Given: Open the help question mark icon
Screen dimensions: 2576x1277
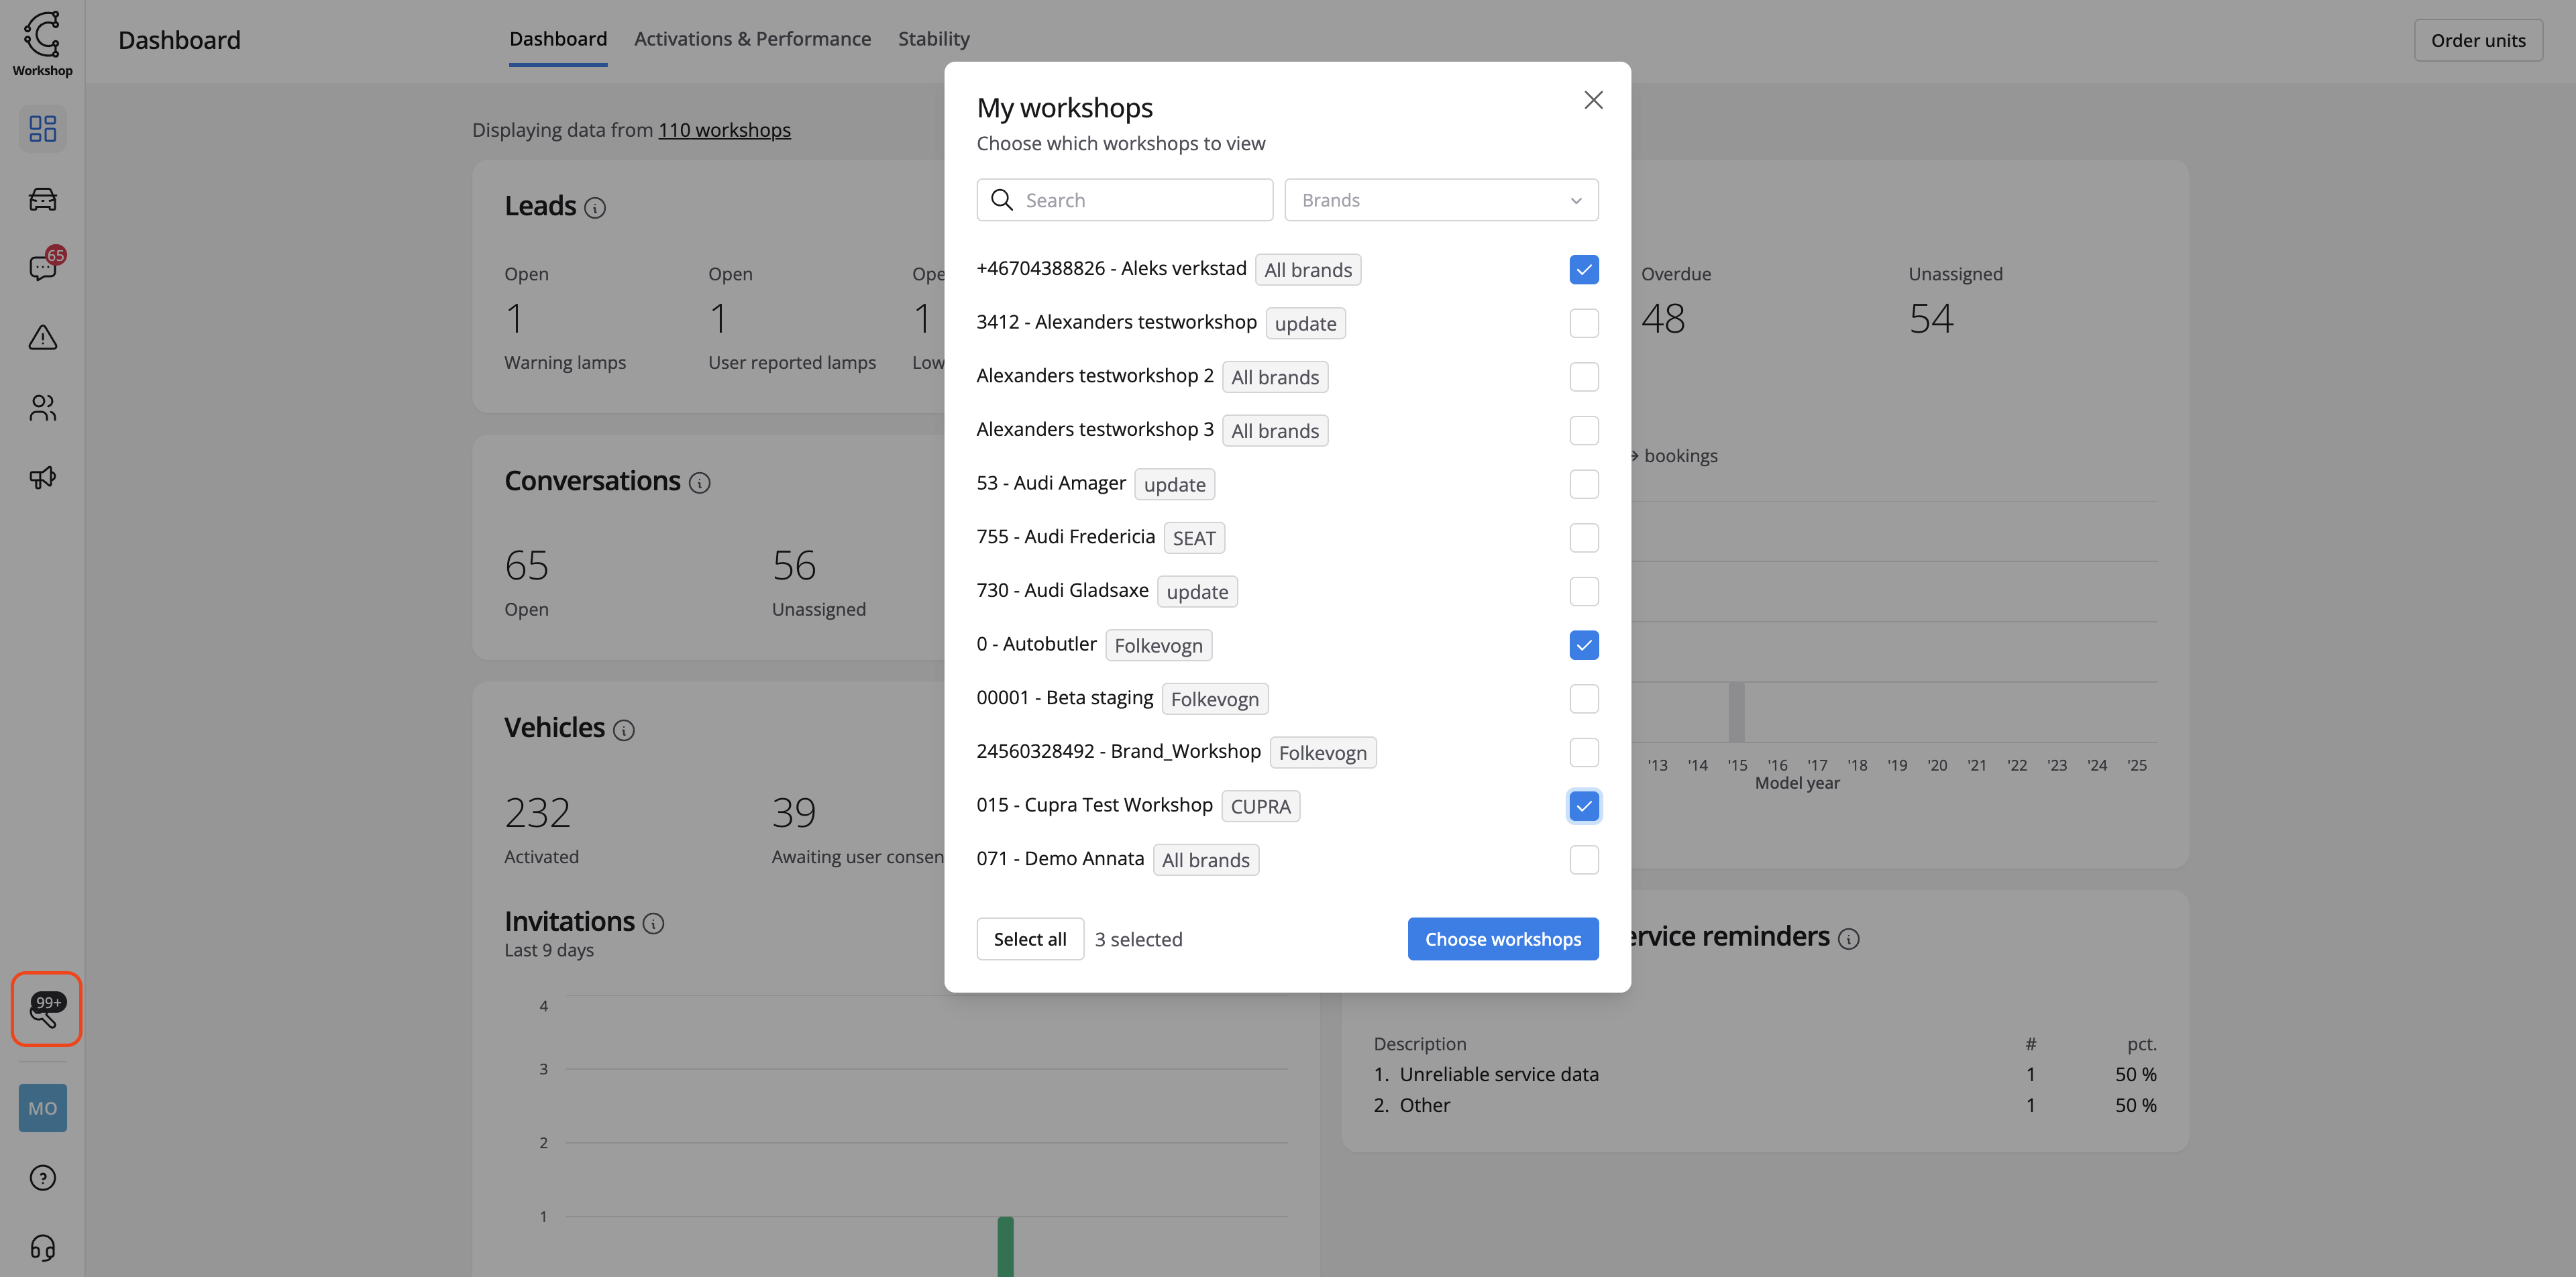Looking at the screenshot, I should pos(42,1178).
